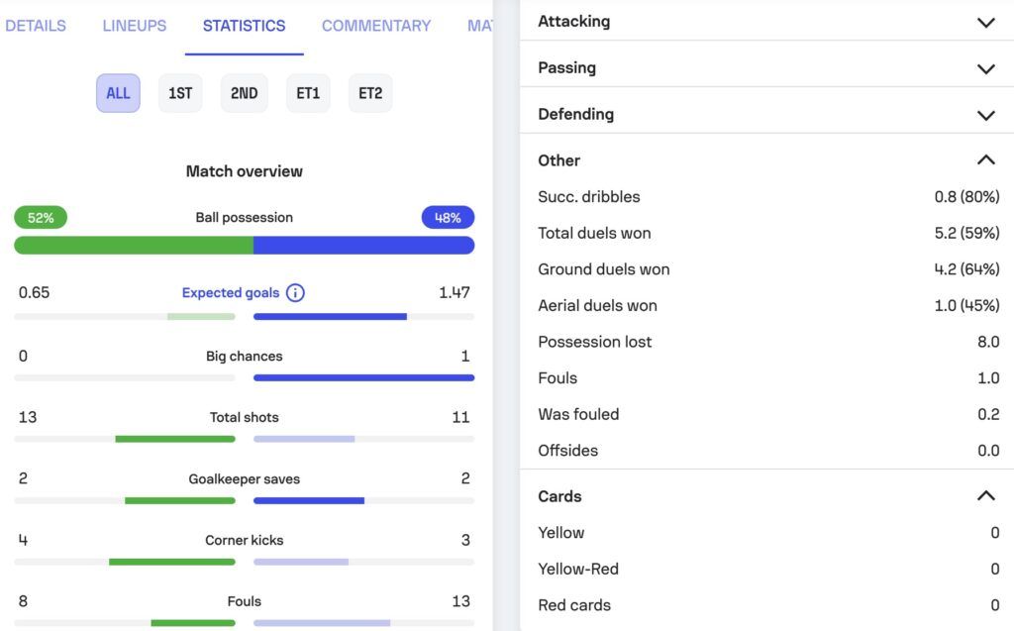Switch to 1ST half statistics

pos(180,93)
